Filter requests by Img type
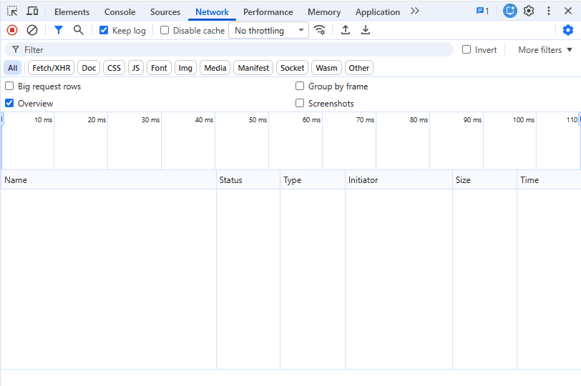The width and height of the screenshot is (581, 386). tap(185, 68)
